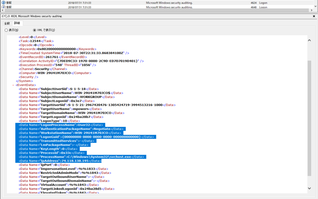Click the TargetLinkedLogonId 0x24ba28d5 line
Image resolution: width=318 pixels, height=199 pixels.
[66, 189]
